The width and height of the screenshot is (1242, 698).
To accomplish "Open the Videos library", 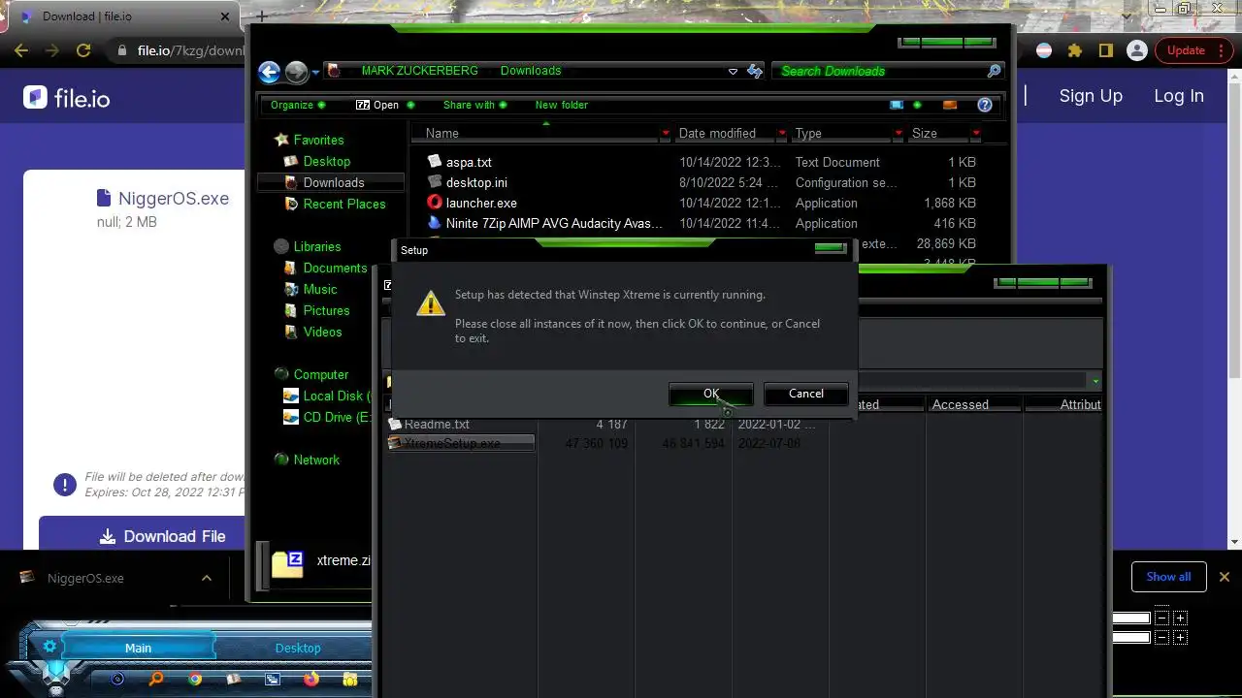I will click(322, 332).
